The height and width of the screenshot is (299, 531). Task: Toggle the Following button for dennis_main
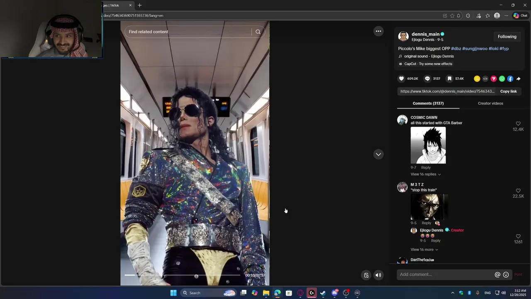coord(507,37)
